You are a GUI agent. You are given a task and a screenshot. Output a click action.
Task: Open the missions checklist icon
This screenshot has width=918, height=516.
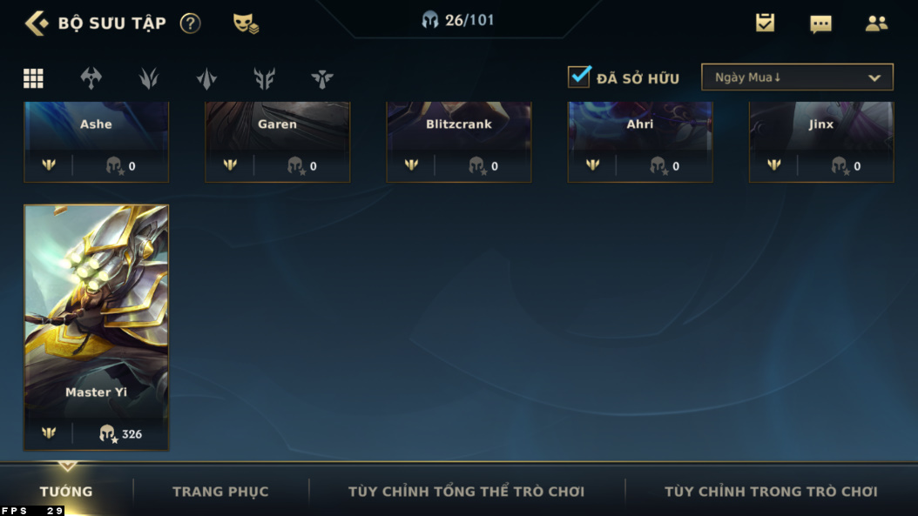click(x=765, y=23)
